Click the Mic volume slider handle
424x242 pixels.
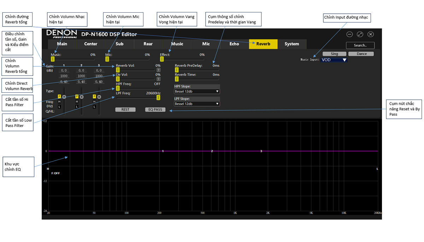(x=107, y=59)
